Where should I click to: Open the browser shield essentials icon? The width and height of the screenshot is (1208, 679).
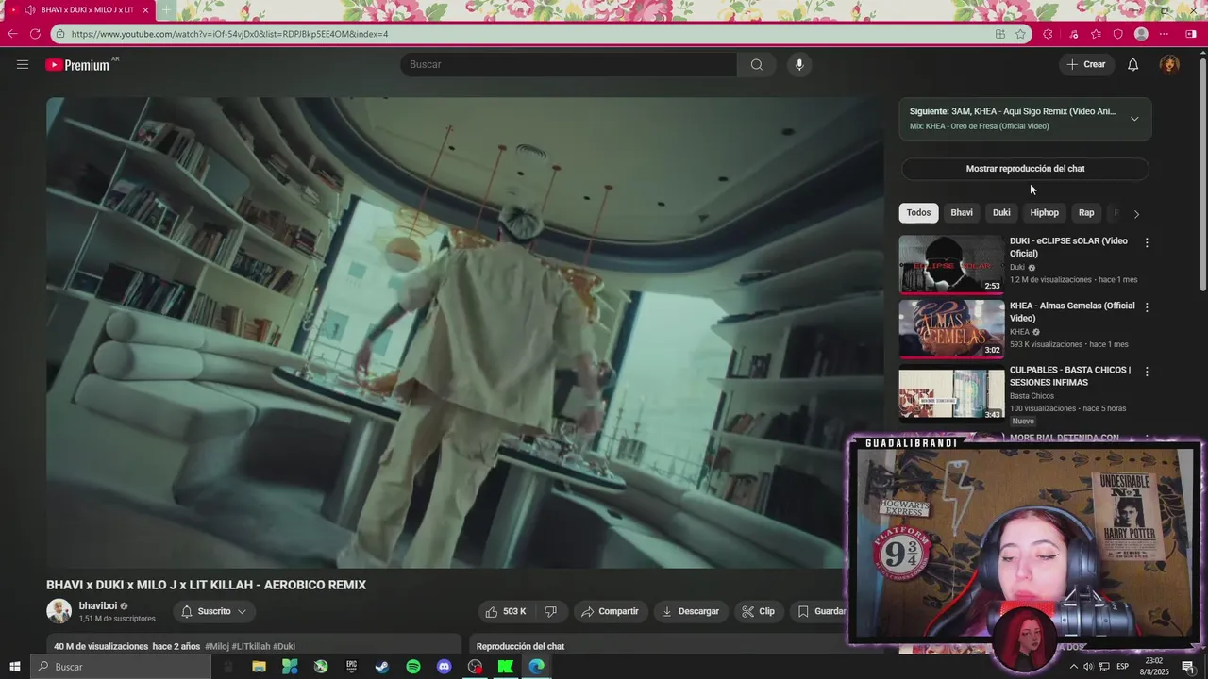click(x=1118, y=34)
